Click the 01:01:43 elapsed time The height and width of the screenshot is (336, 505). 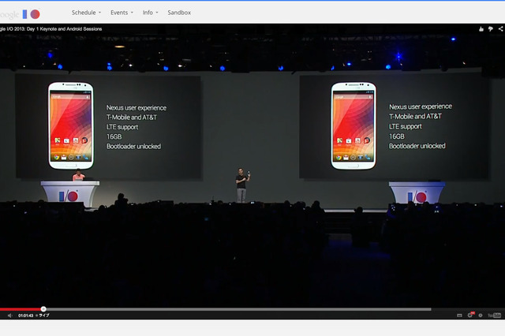[x=25, y=315]
